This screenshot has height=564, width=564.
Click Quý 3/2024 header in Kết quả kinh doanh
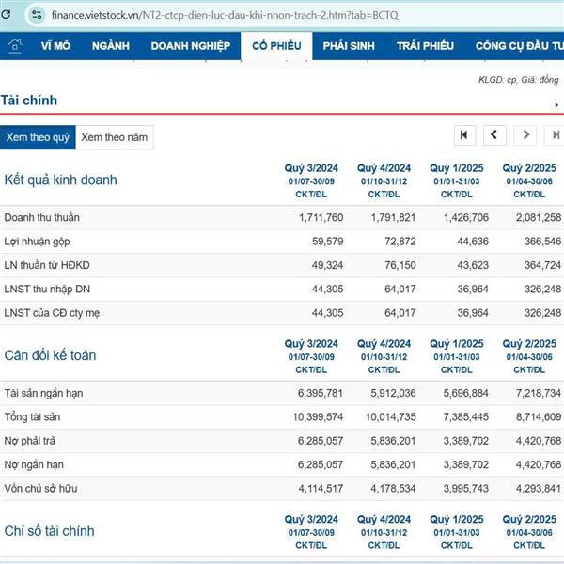point(311,168)
